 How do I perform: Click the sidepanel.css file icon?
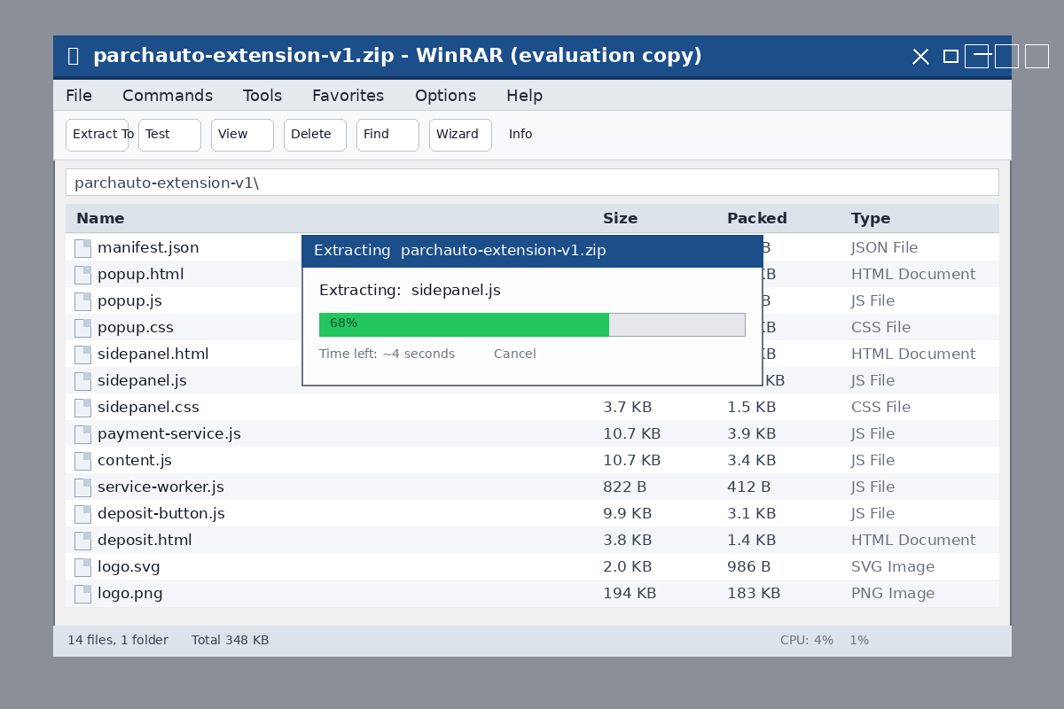point(82,408)
